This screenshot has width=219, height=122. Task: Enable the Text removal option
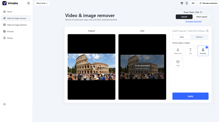tap(190, 51)
